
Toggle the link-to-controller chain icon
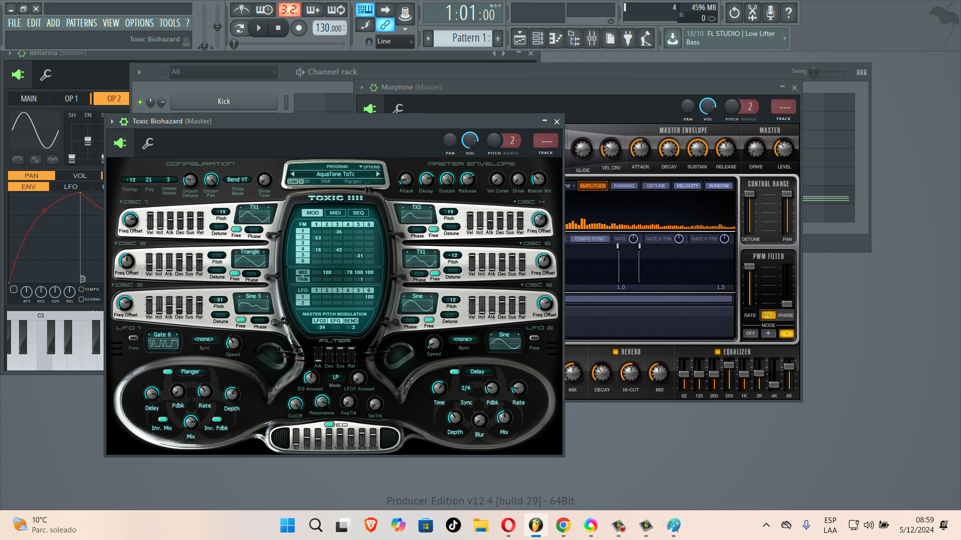[x=385, y=24]
